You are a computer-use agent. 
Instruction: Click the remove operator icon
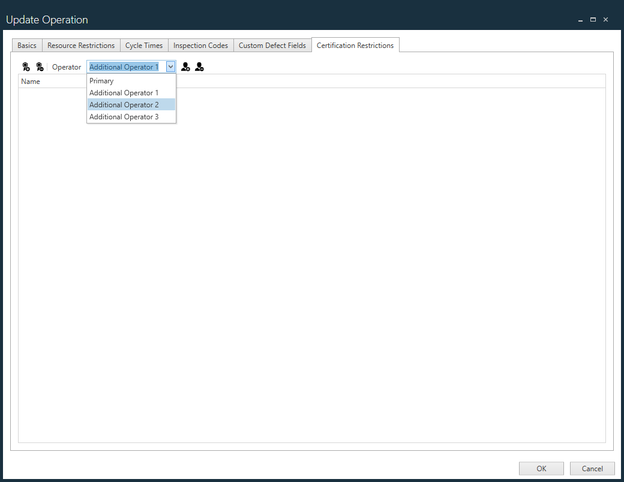tap(199, 67)
